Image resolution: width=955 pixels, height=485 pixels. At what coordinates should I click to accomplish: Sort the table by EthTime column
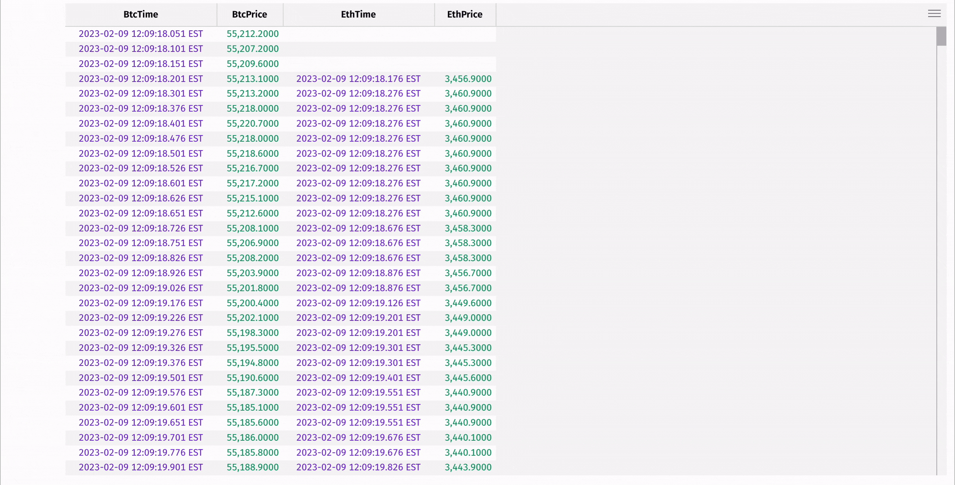[358, 15]
